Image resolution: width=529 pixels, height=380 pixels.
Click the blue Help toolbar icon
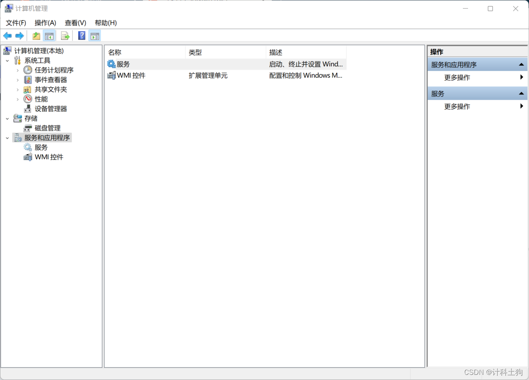(82, 36)
